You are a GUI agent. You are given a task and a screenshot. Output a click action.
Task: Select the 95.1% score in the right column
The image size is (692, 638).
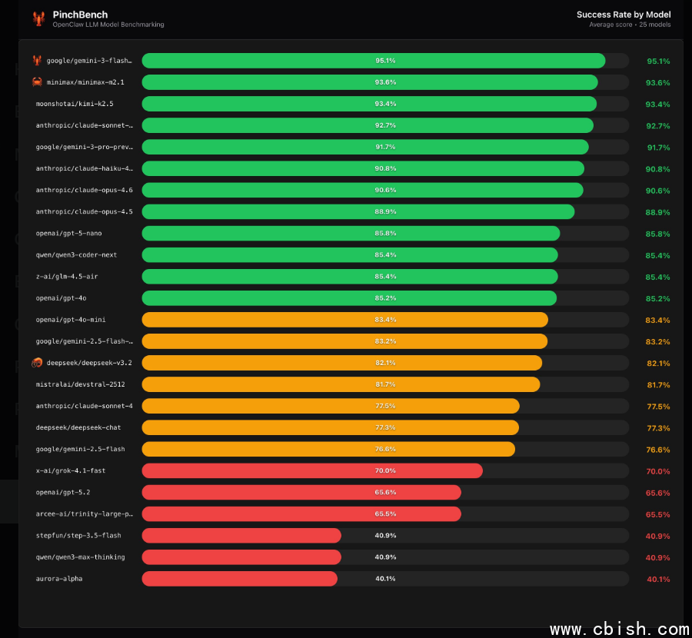[657, 61]
